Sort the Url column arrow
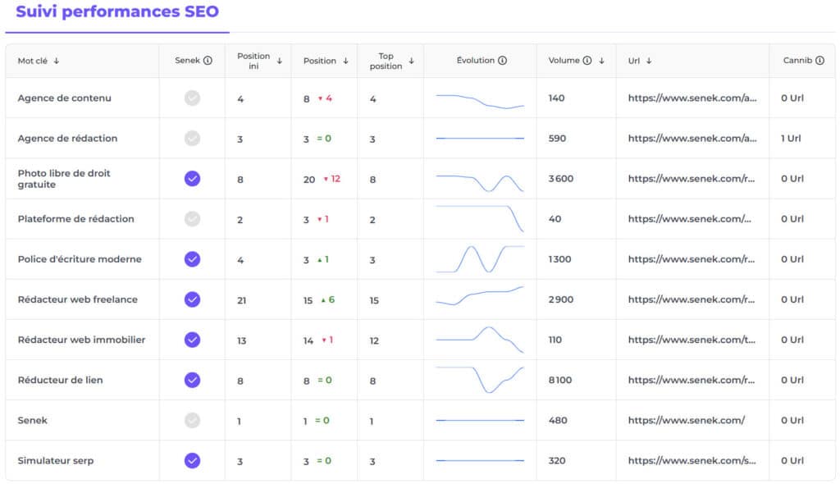Viewport: 840px width, 484px height. click(x=649, y=61)
